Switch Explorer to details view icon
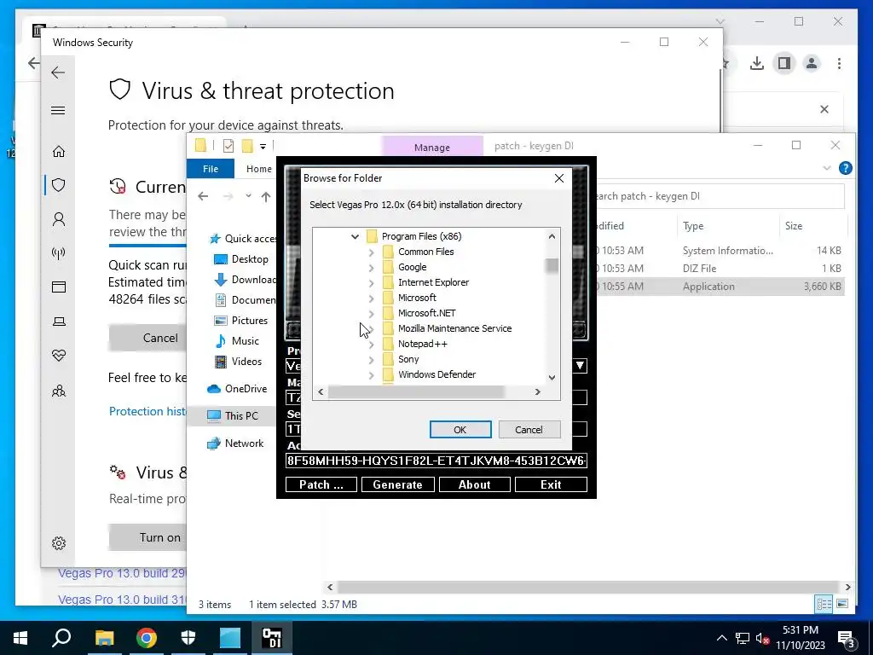The width and height of the screenshot is (873, 655). [824, 604]
